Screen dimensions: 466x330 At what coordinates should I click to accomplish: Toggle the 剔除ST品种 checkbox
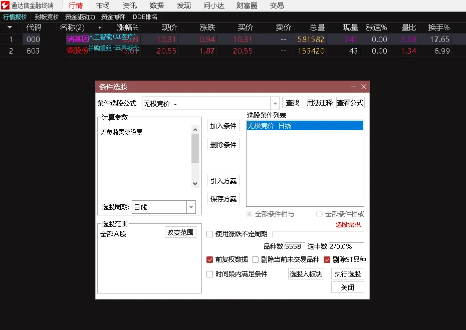[x=327, y=259]
